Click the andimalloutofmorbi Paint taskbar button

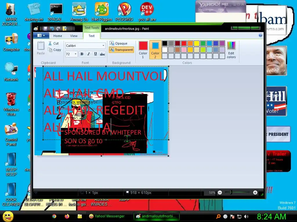point(156,216)
